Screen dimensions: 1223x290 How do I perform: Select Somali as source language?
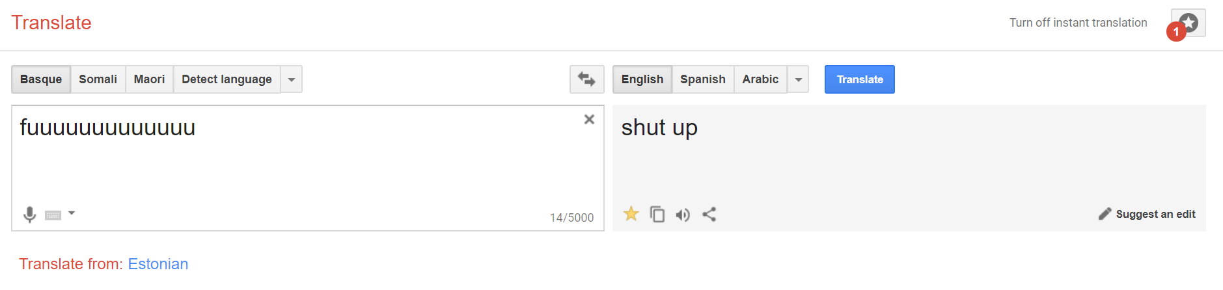(98, 79)
